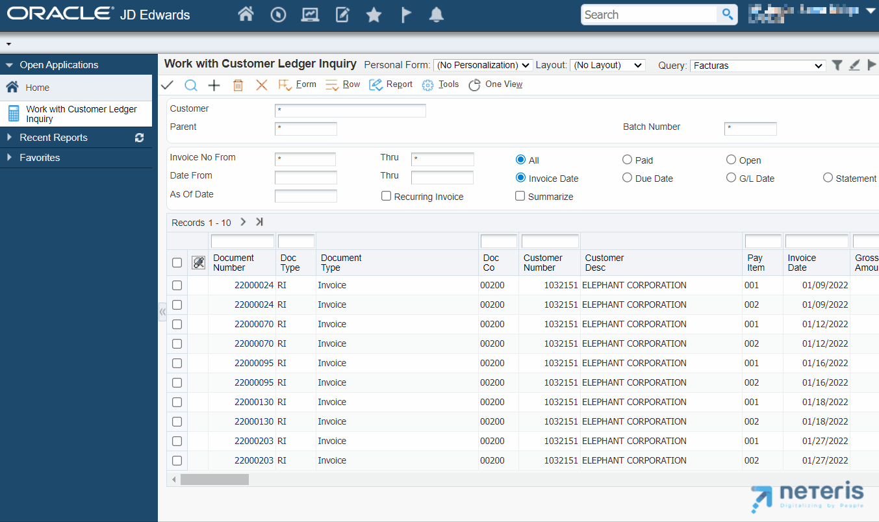This screenshot has height=522, width=879.
Task: Click the Find magnifier toolbar icon
Action: (190, 85)
